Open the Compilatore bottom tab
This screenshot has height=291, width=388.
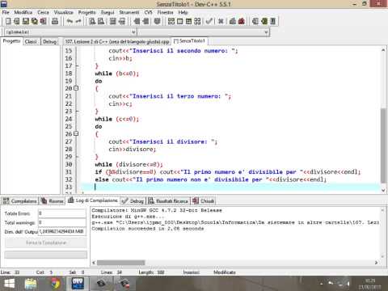(20, 201)
